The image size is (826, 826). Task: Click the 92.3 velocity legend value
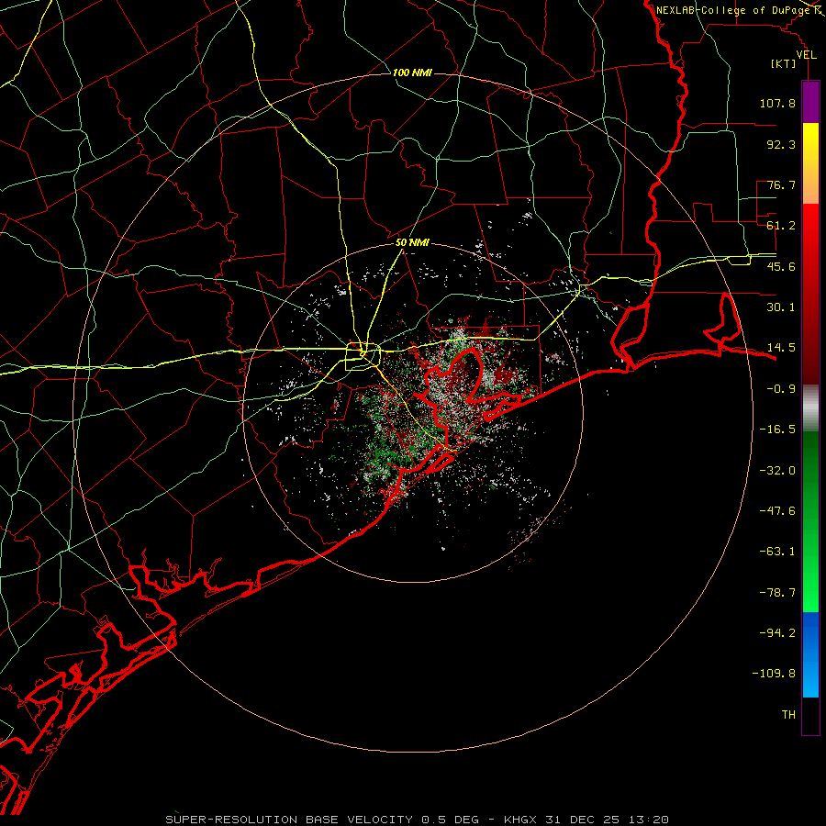[781, 144]
